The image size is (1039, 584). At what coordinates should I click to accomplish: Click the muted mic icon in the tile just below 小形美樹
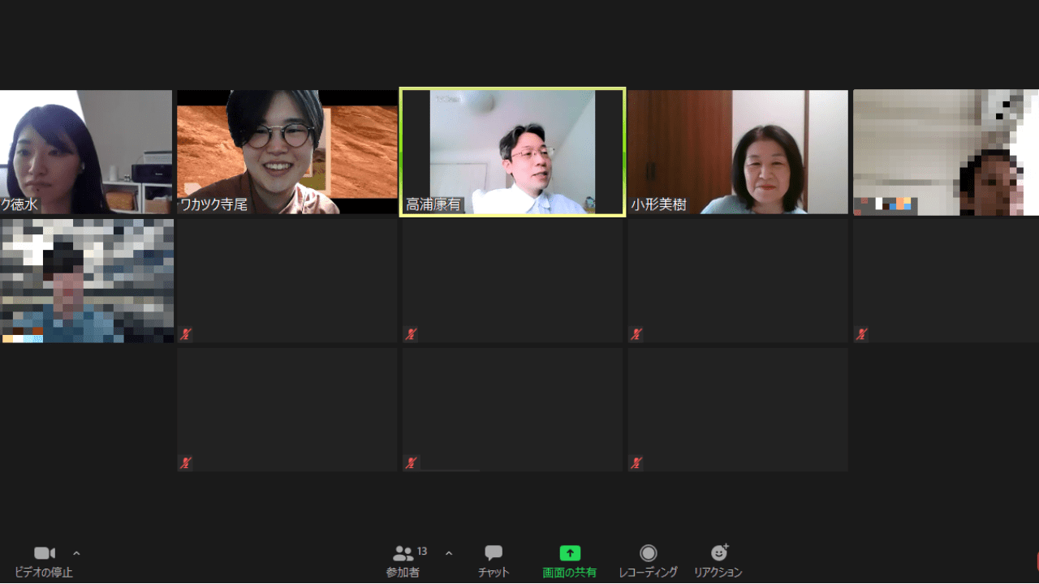636,333
